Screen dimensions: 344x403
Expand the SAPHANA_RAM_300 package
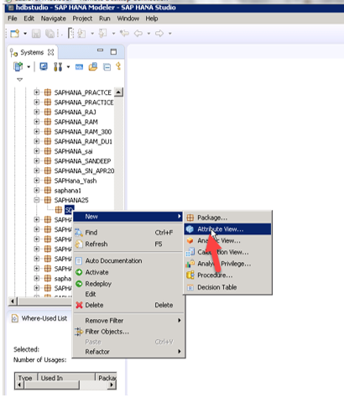tap(37, 131)
